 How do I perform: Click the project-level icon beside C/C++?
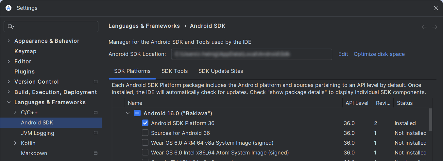[x=95, y=112]
